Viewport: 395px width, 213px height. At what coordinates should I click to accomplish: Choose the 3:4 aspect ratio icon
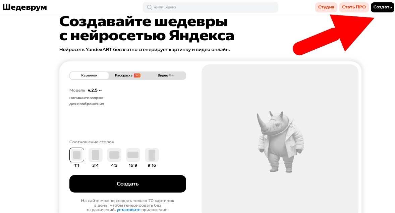pos(96,155)
